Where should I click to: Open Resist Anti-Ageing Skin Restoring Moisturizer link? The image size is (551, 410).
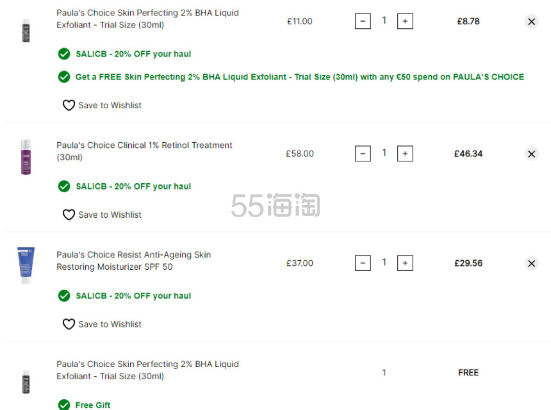pyautogui.click(x=134, y=261)
